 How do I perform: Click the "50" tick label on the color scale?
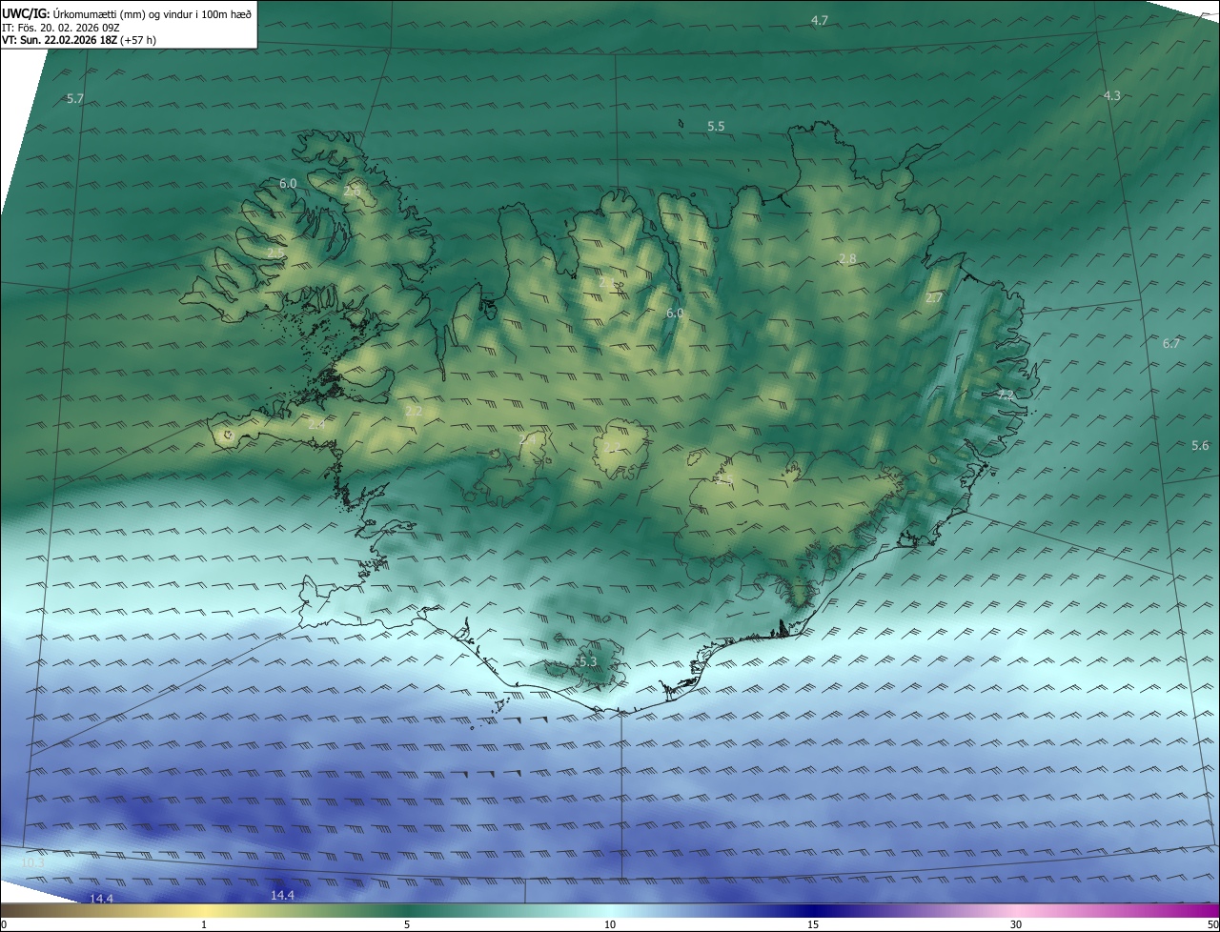(1213, 924)
